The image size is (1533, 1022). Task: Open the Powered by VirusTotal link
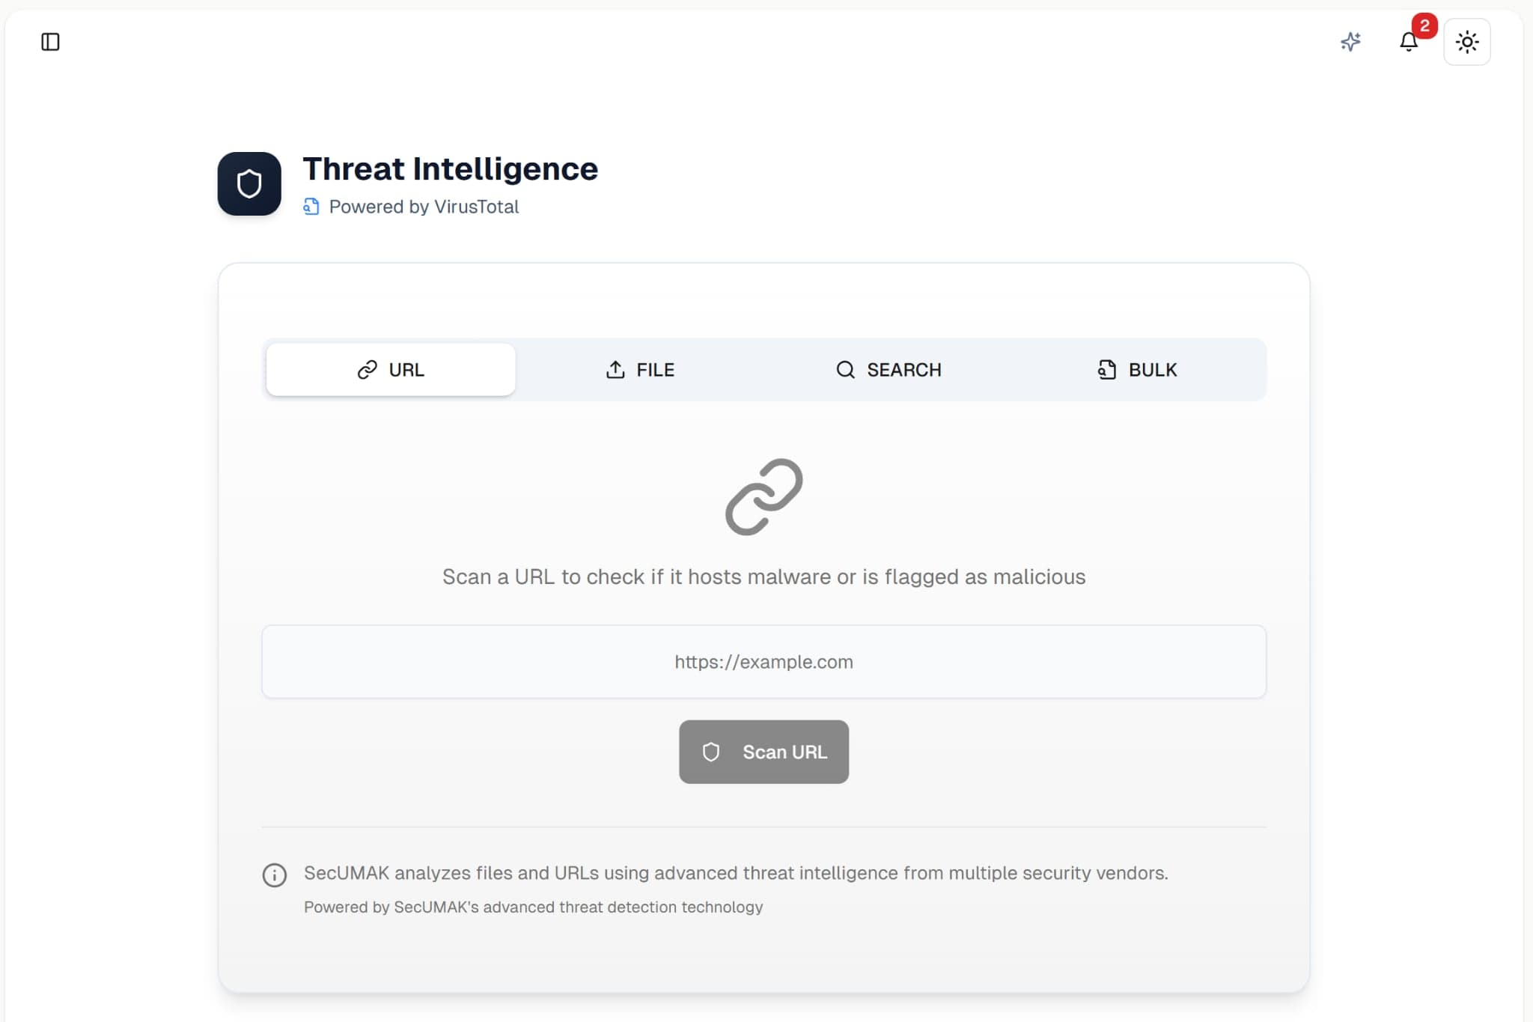pos(410,207)
